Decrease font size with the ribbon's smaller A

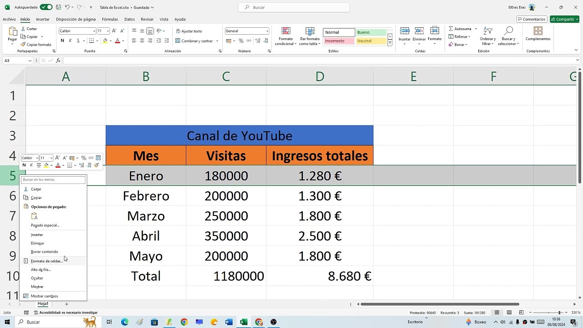coord(122,31)
